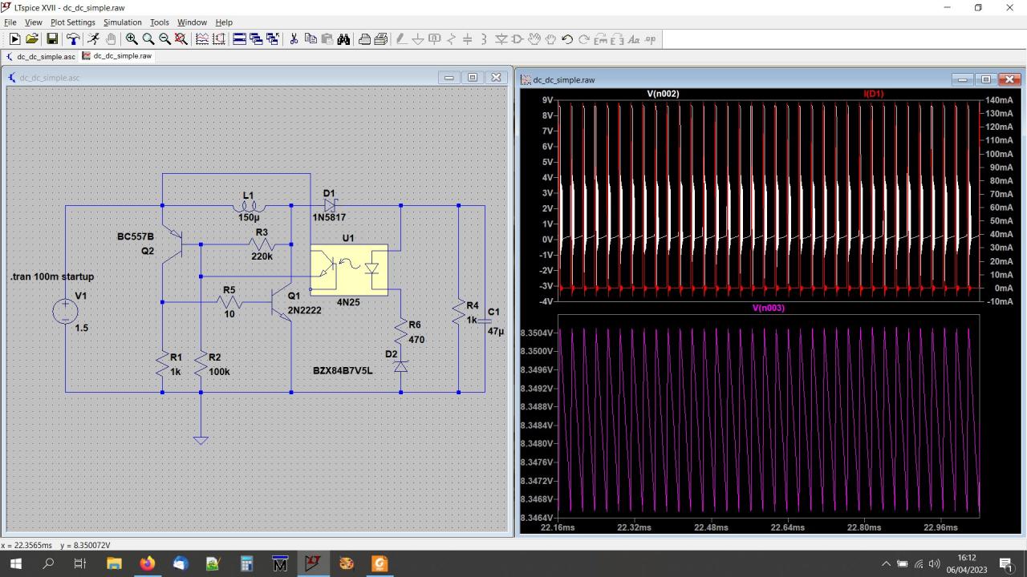
Task: Click the Zoom to fit icon
Action: 181,38
